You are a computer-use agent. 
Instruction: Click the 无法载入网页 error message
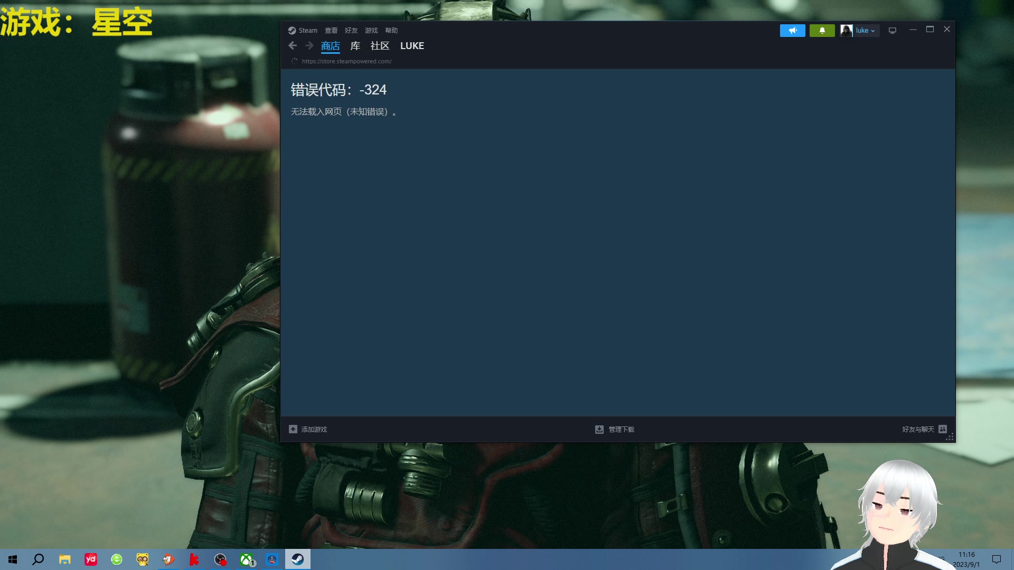pos(343,112)
